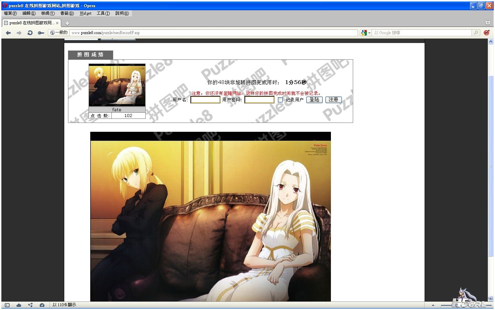This screenshot has width=495, height=310.
Task: Reload the current page
Action: (30, 33)
